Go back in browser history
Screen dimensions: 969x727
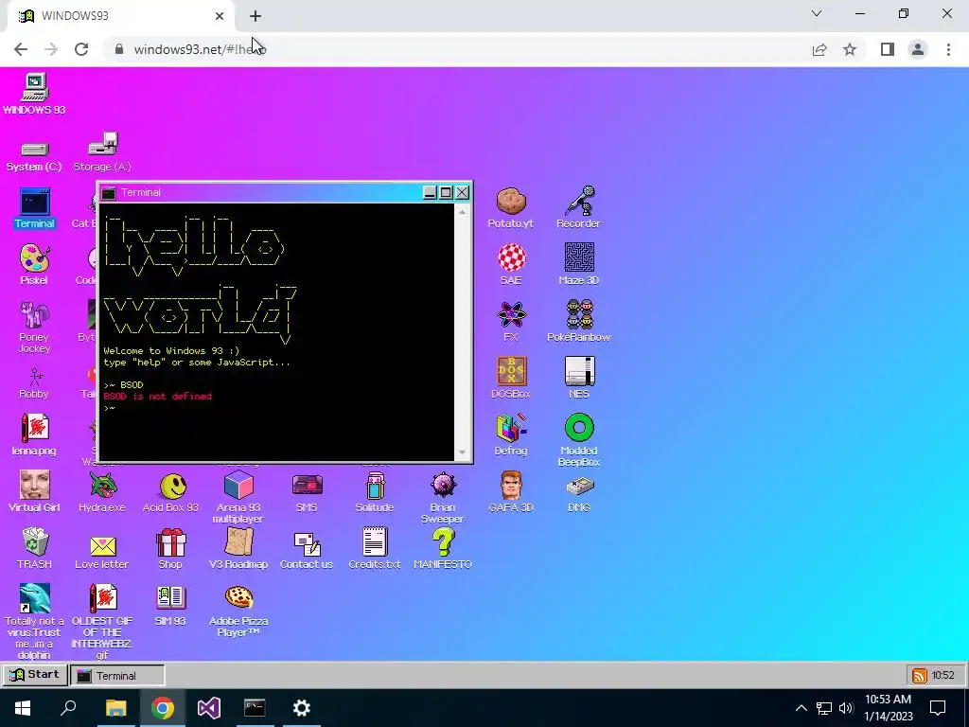(x=21, y=49)
